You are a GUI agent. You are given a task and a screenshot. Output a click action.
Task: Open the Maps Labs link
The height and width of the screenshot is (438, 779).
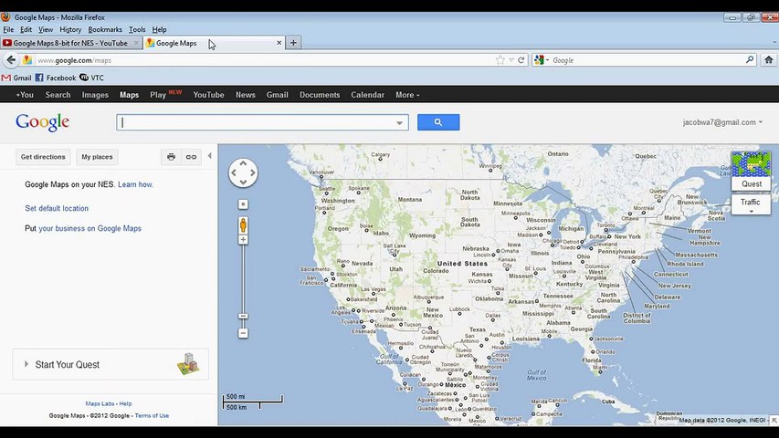[x=100, y=403]
